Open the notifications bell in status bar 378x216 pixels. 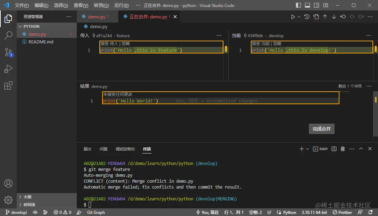(x=370, y=213)
